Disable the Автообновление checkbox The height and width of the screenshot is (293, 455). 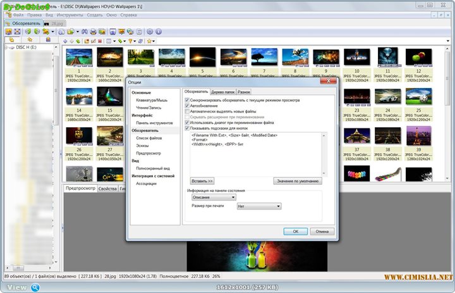click(187, 105)
